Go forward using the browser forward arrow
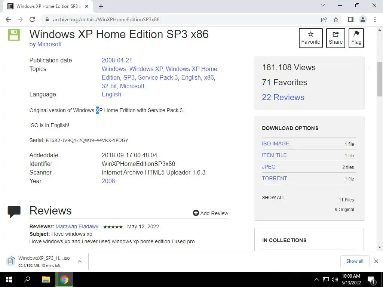The width and height of the screenshot is (383, 287). click(x=20, y=19)
